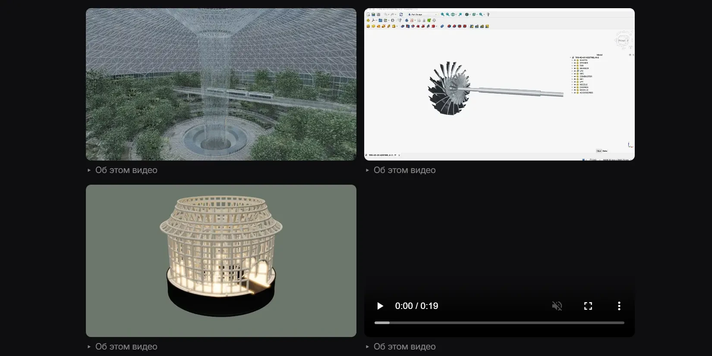
Task: Click the turbine fan model in FreeCAD video
Action: [x=449, y=88]
